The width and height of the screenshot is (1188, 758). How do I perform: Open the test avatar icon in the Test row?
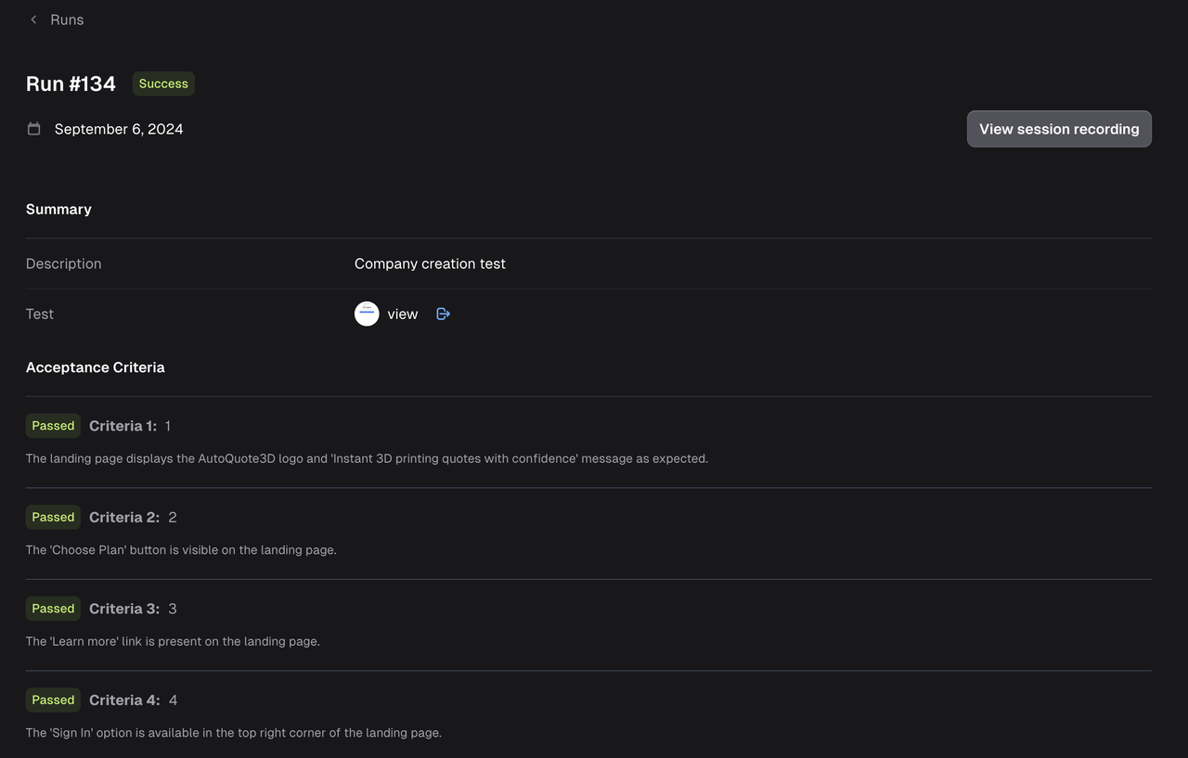click(367, 314)
